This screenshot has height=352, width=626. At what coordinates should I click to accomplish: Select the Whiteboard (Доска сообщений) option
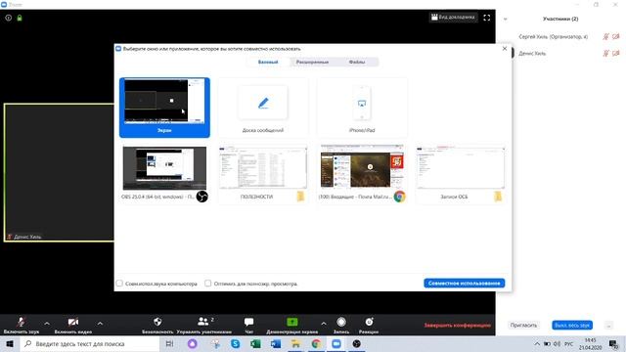[263, 108]
